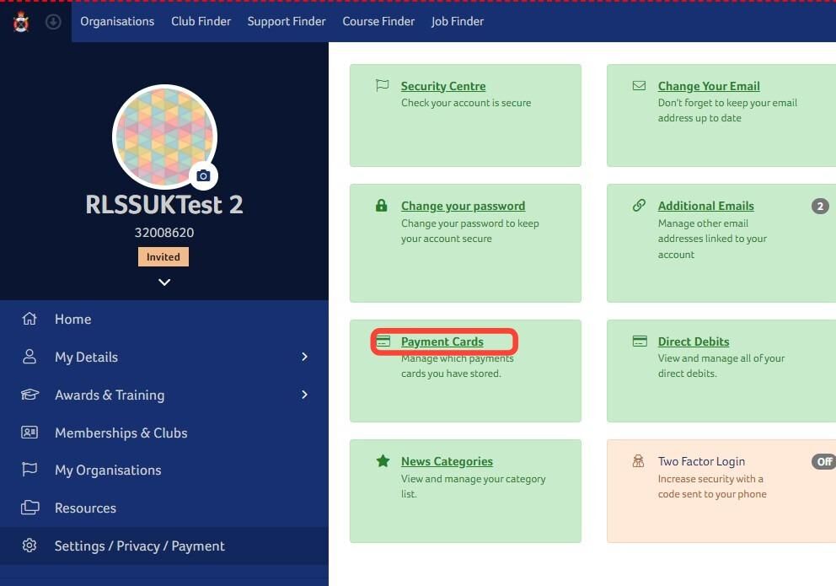Click the Invited status badge
The image size is (836, 586).
click(163, 256)
